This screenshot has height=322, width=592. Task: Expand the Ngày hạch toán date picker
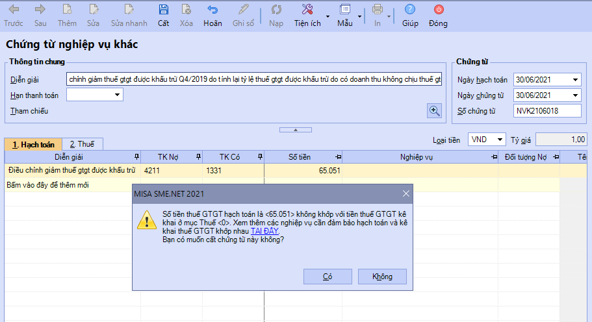point(575,80)
